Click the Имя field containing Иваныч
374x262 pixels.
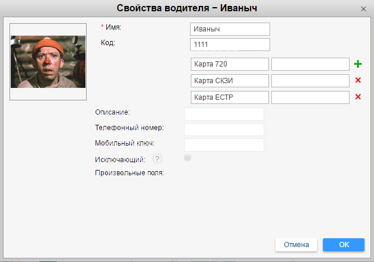pos(230,29)
